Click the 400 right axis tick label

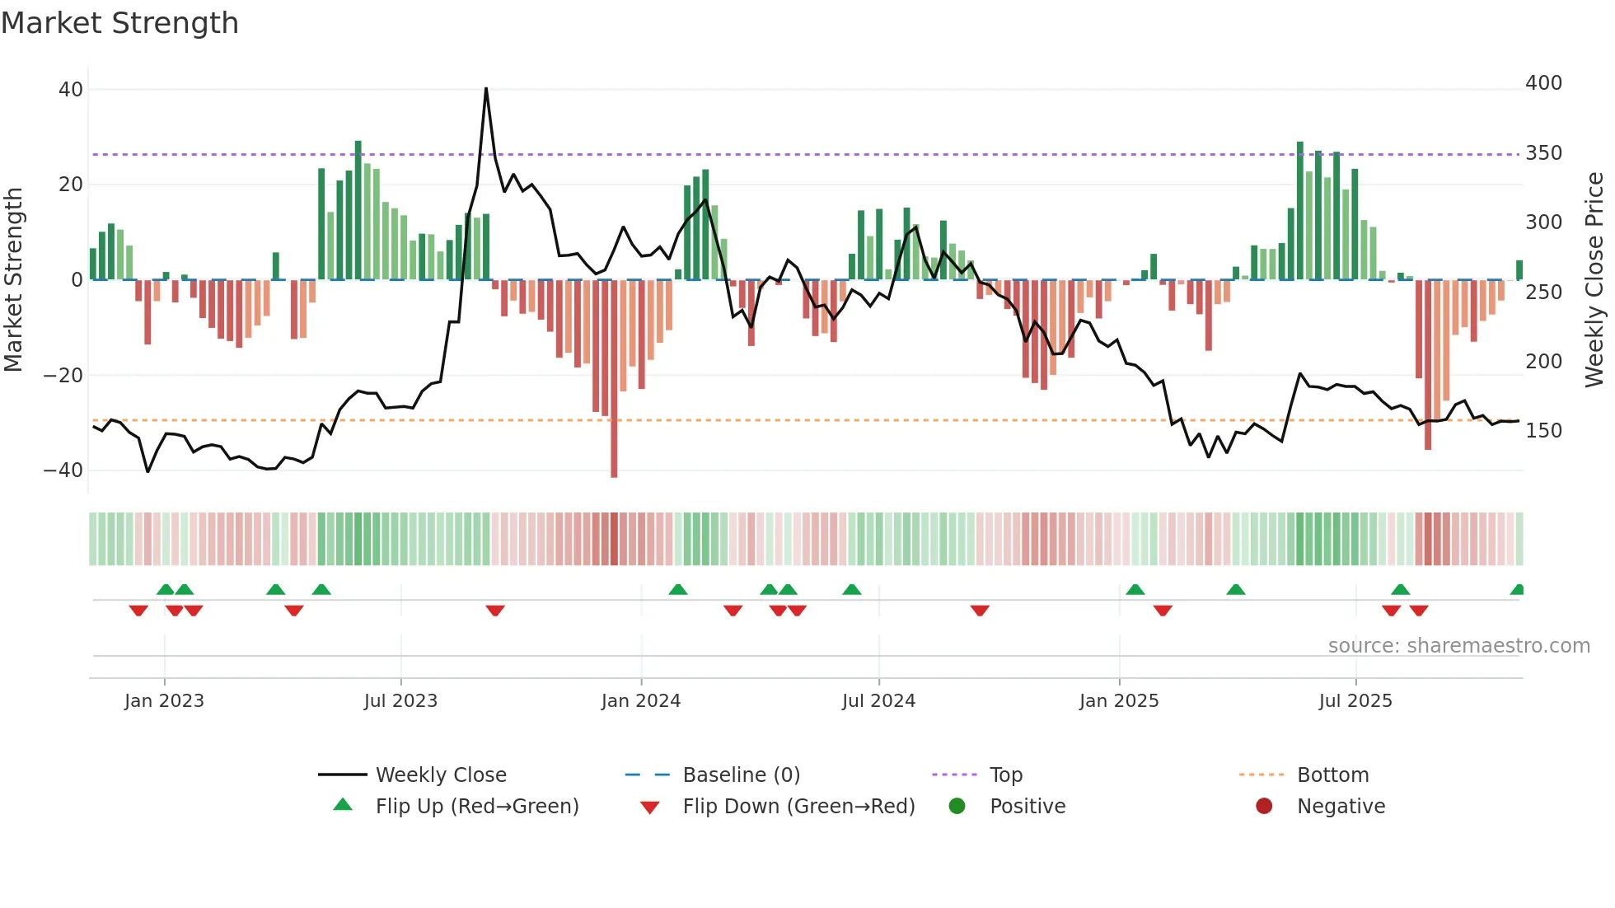(1542, 83)
